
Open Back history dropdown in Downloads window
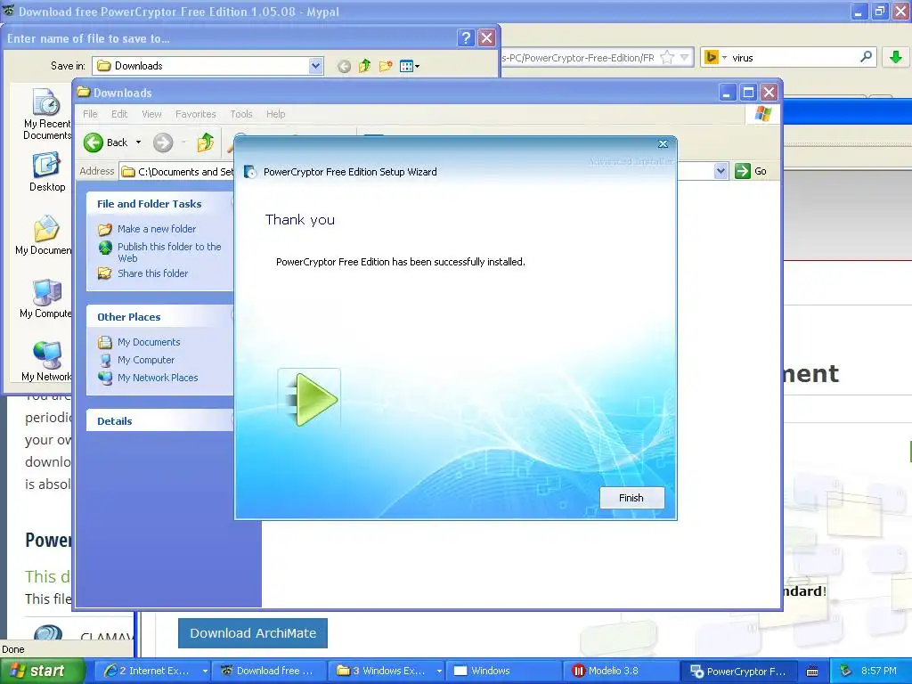(138, 142)
